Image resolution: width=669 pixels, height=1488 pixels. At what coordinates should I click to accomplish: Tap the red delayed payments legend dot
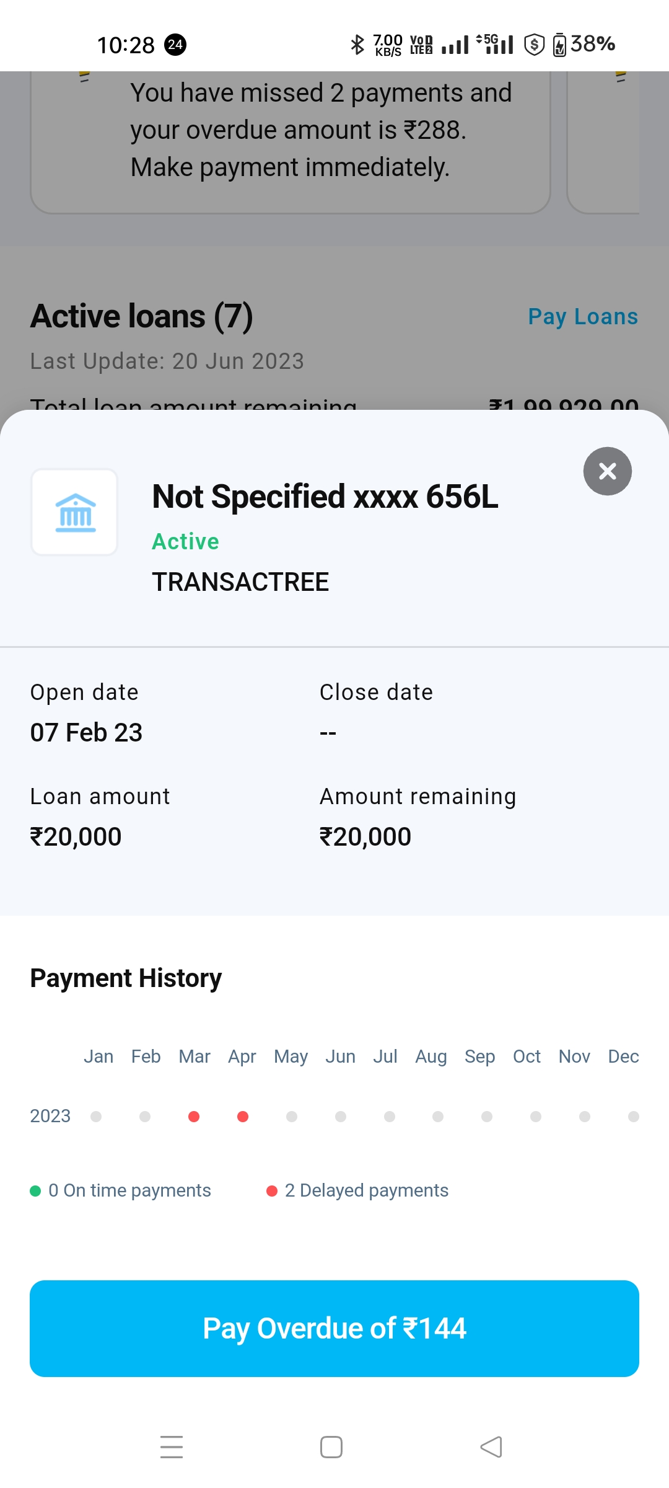[271, 1191]
